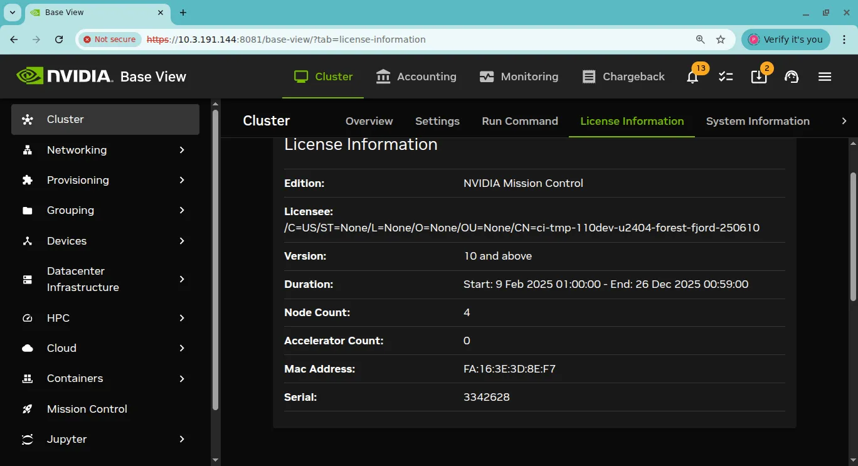Select Cluster in the top navigation

(x=323, y=77)
